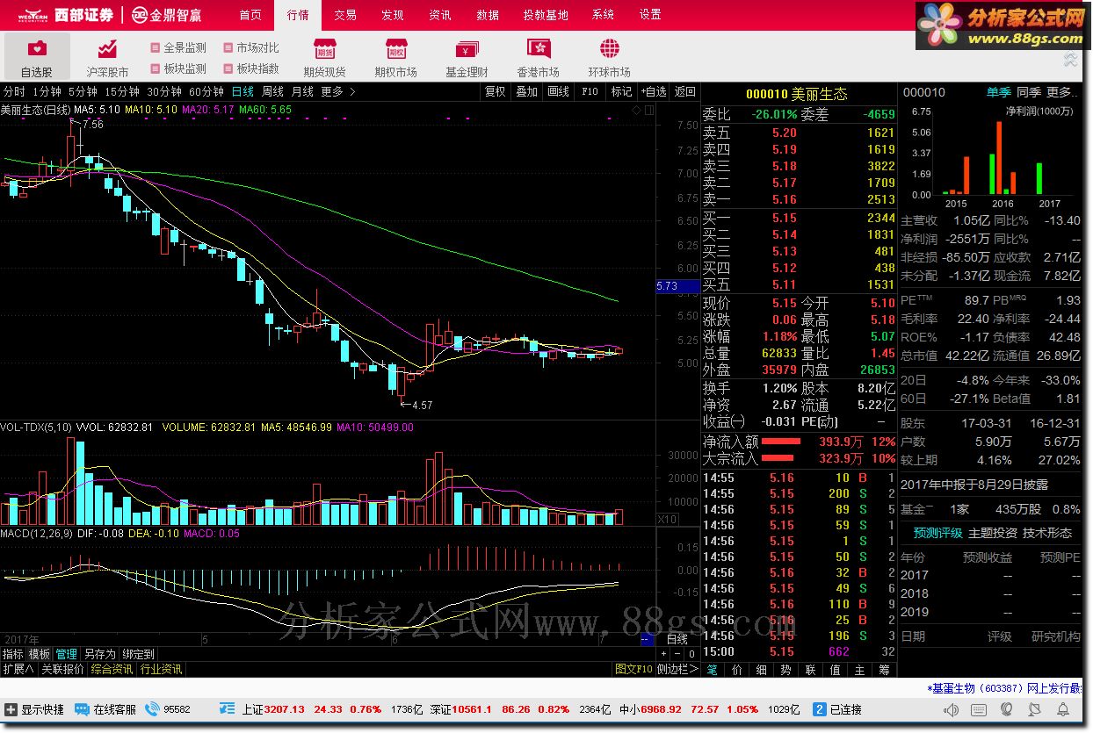Open 在线客服 chat support icon
Image resolution: width=1093 pixels, height=733 pixels.
pos(82,709)
